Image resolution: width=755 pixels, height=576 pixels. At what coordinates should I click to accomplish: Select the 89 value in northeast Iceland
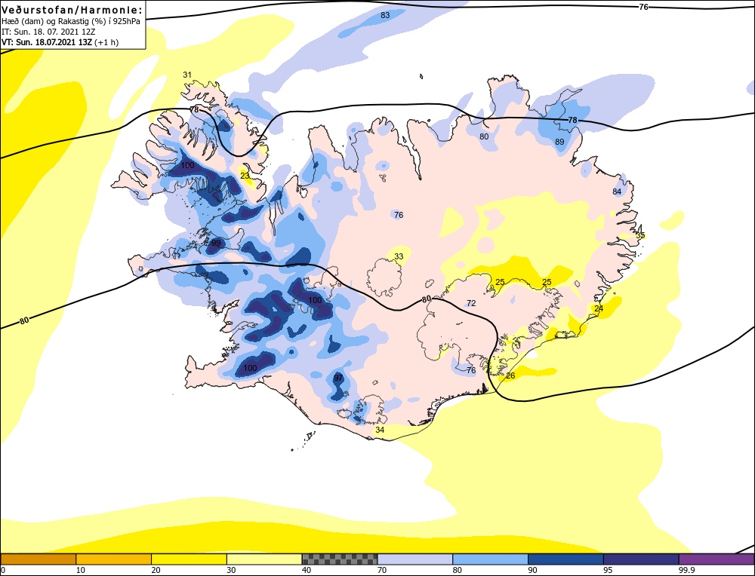pyautogui.click(x=559, y=142)
